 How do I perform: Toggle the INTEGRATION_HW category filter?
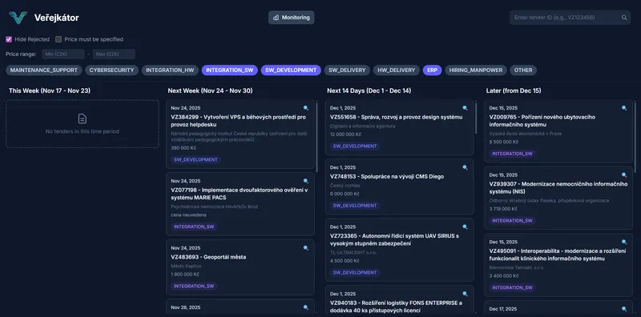(x=170, y=70)
